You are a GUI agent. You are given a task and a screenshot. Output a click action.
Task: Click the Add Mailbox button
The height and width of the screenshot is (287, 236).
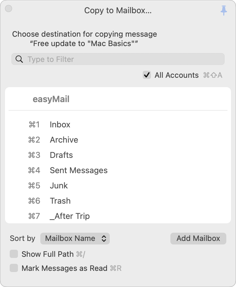[198, 238]
